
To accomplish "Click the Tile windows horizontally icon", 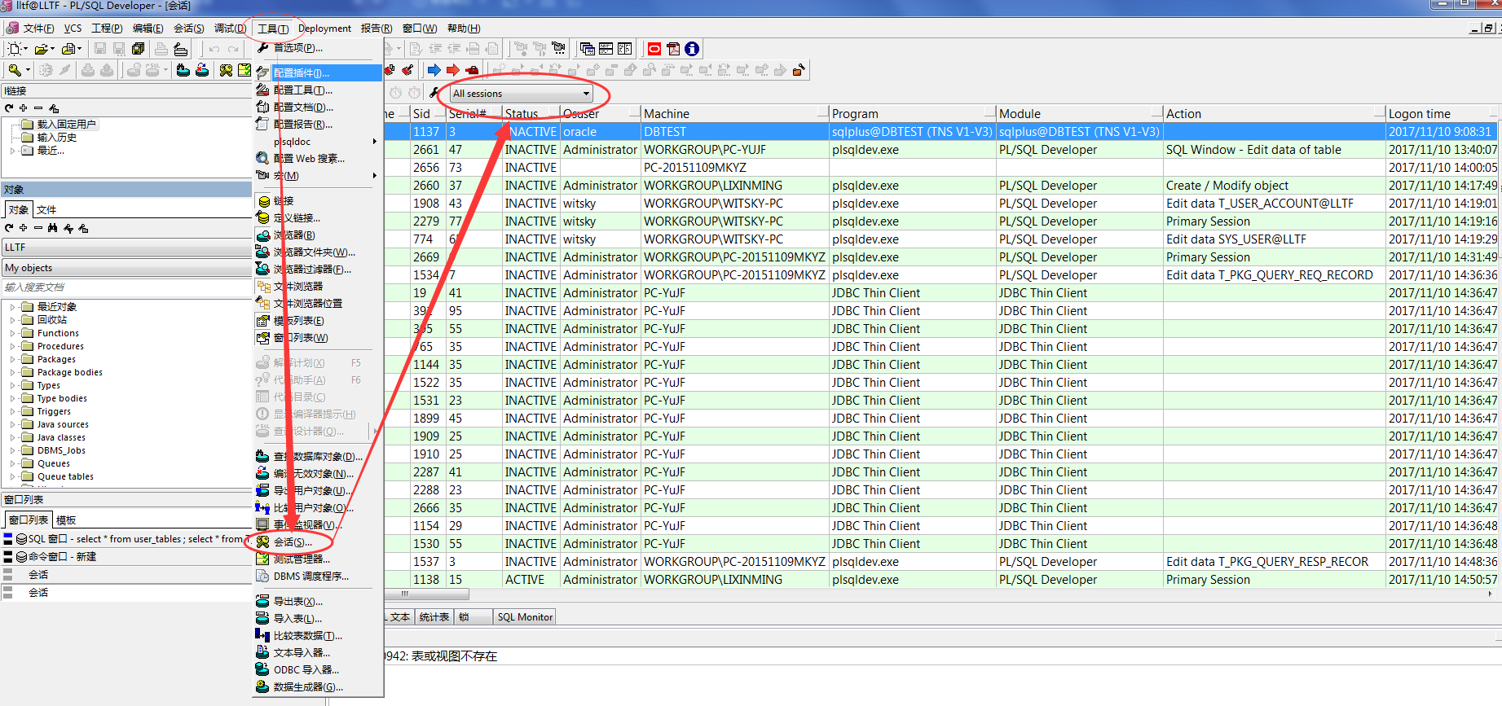I will pyautogui.click(x=606, y=49).
